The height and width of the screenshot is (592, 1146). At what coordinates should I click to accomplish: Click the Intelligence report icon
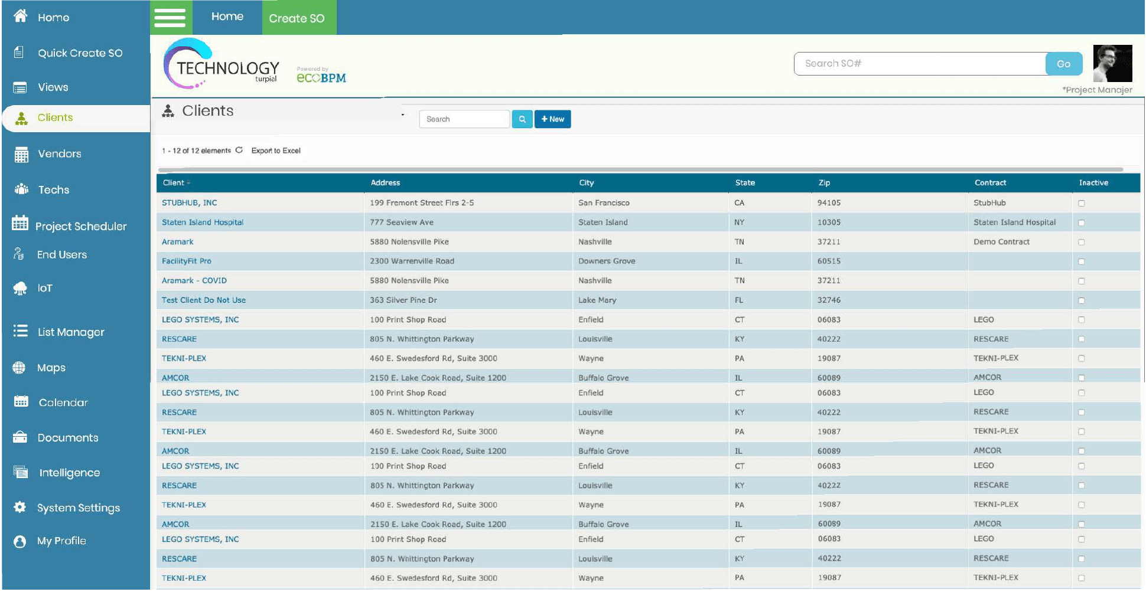pyautogui.click(x=21, y=472)
